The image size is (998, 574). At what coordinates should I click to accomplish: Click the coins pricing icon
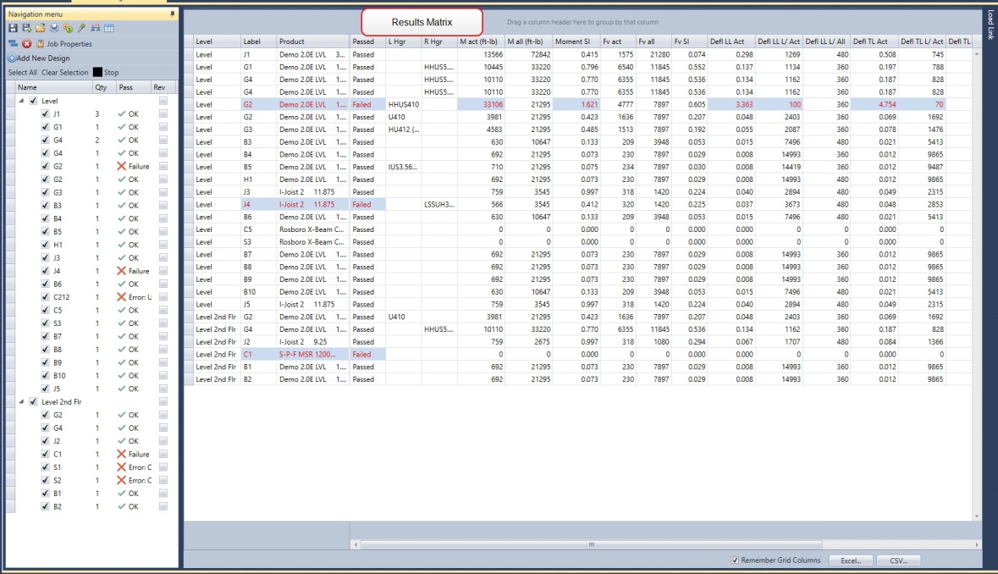(x=68, y=28)
